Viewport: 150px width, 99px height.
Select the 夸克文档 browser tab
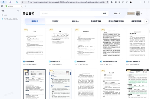pos(13,6)
